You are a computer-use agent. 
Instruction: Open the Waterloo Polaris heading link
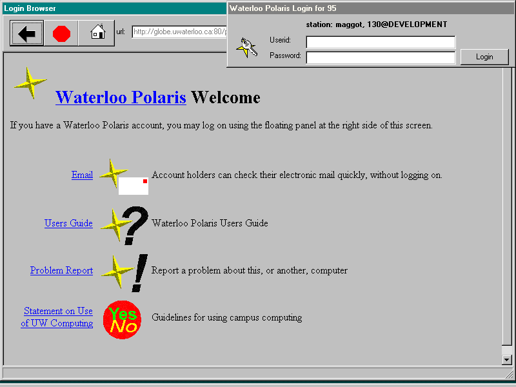(121, 97)
